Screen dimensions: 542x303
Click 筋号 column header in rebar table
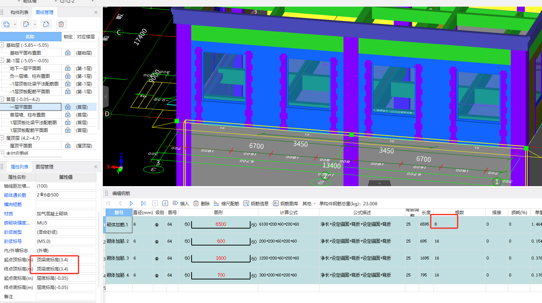[x=119, y=212]
